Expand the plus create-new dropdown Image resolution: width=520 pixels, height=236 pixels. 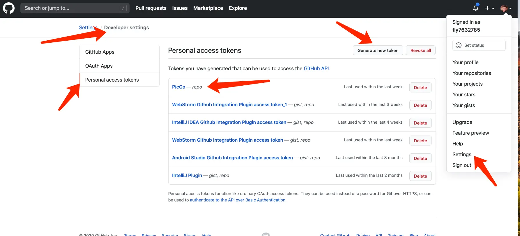coord(490,8)
